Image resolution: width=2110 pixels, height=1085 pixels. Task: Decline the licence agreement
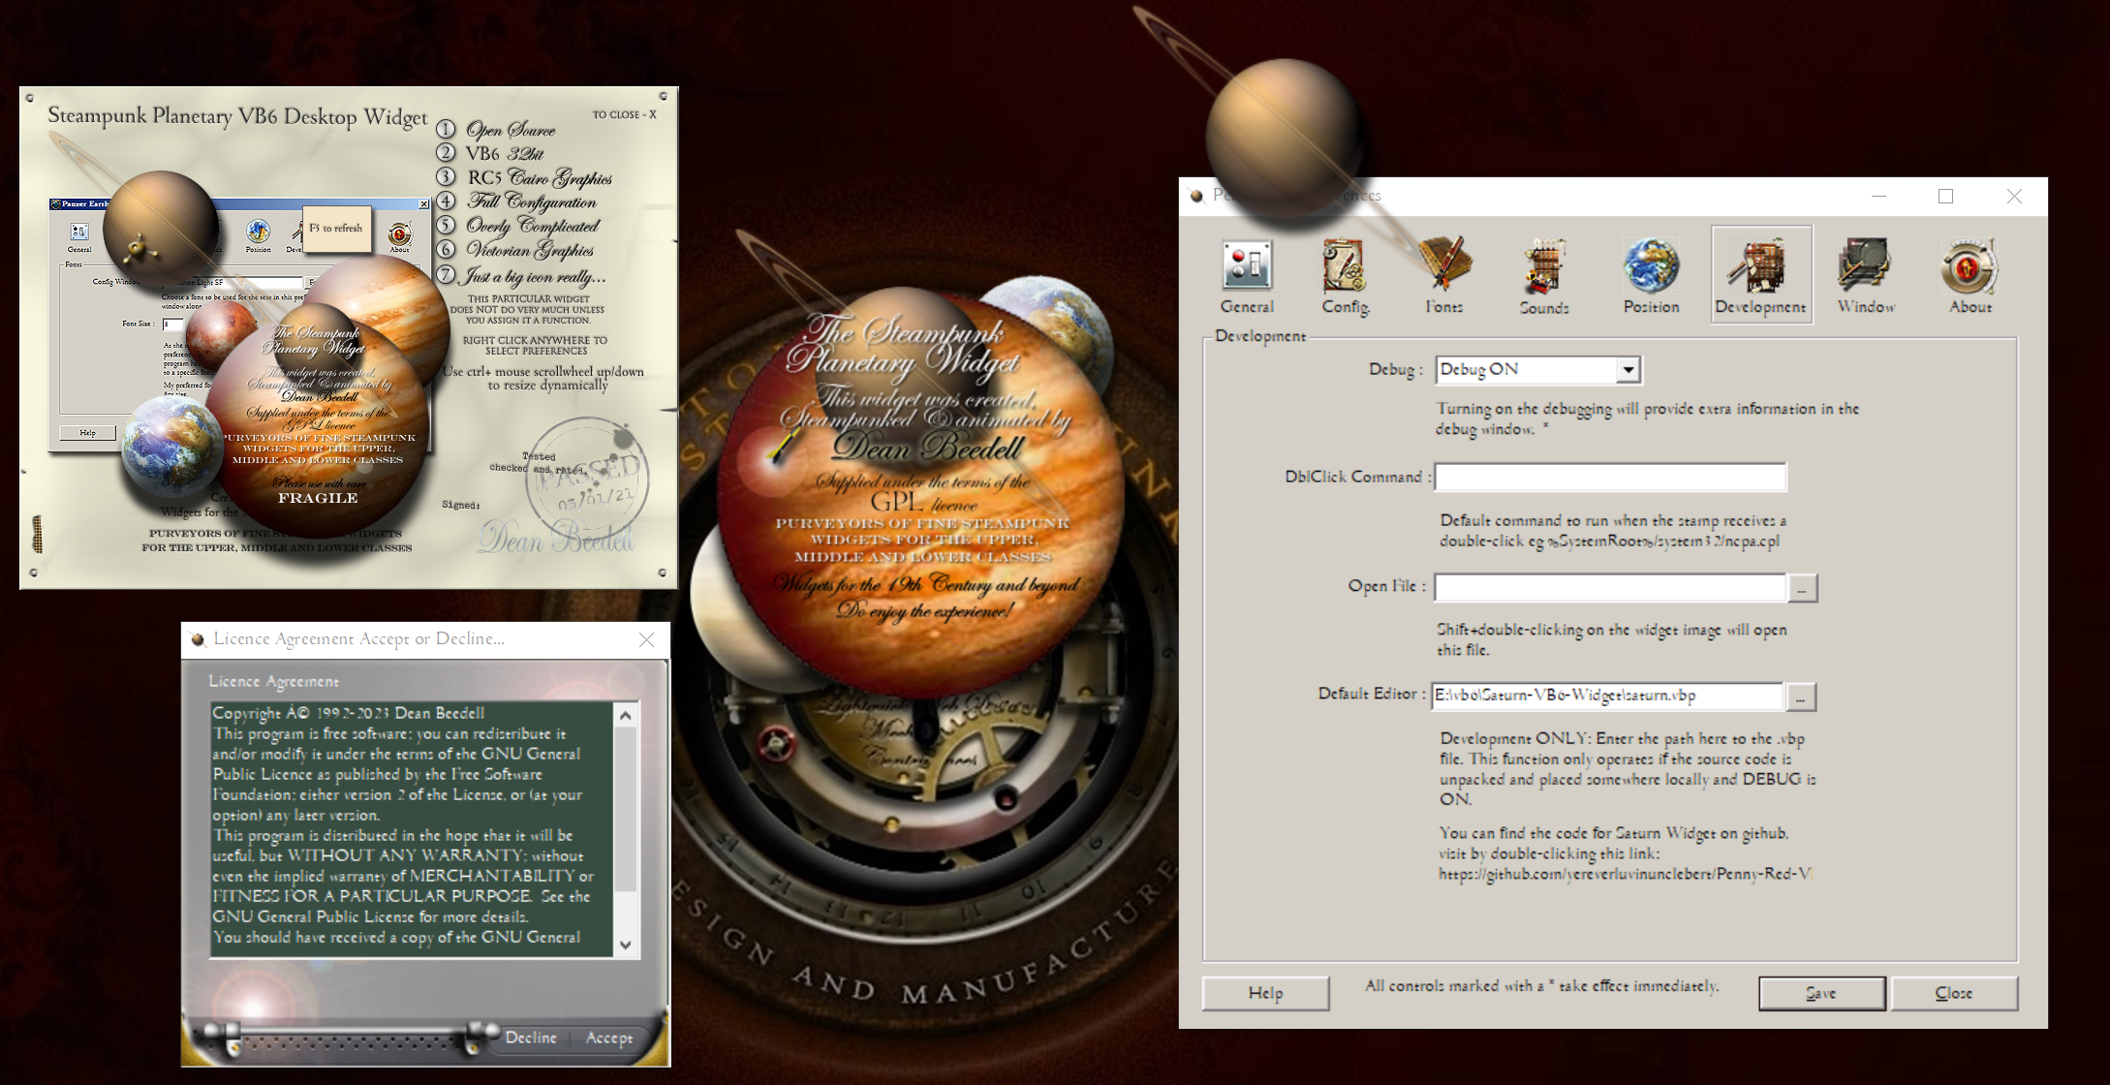click(531, 1038)
